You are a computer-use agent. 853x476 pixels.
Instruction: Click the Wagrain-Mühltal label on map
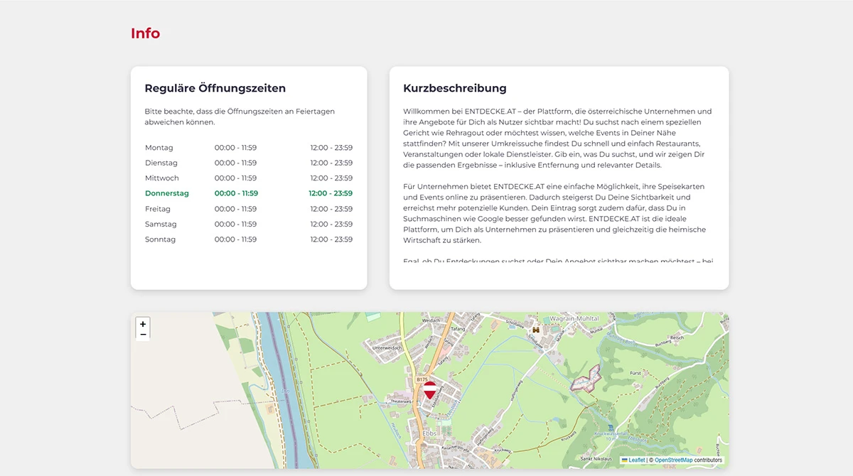tap(575, 318)
